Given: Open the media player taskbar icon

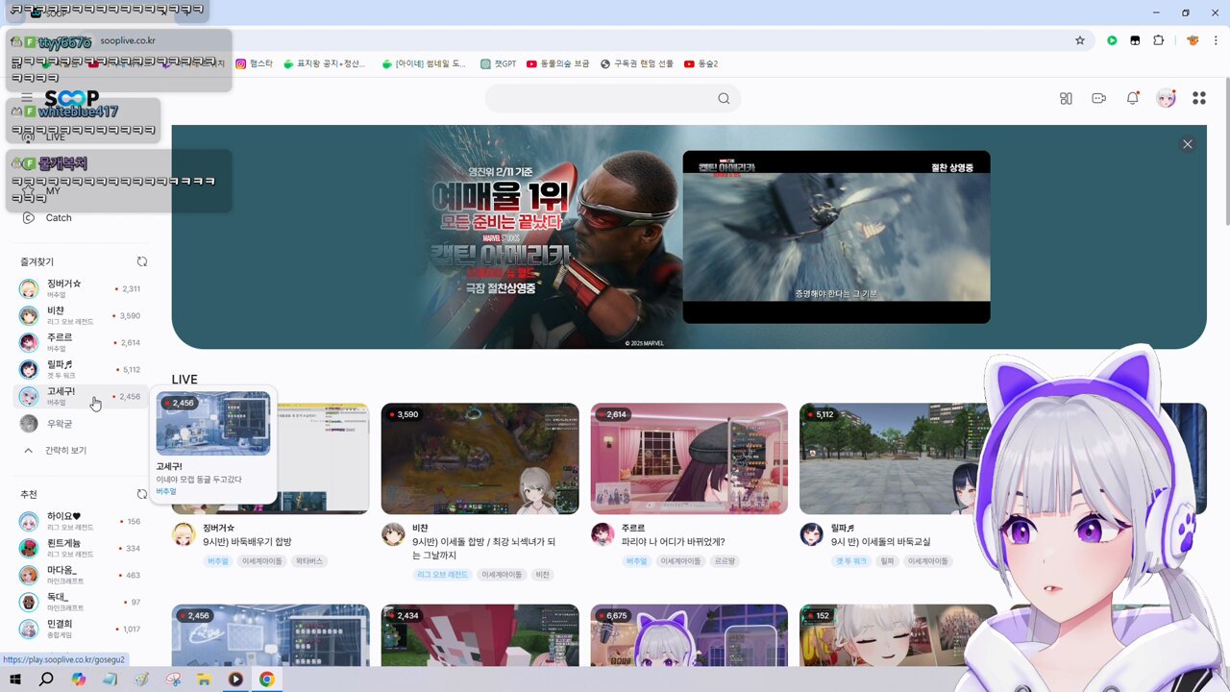Looking at the screenshot, I should (235, 680).
